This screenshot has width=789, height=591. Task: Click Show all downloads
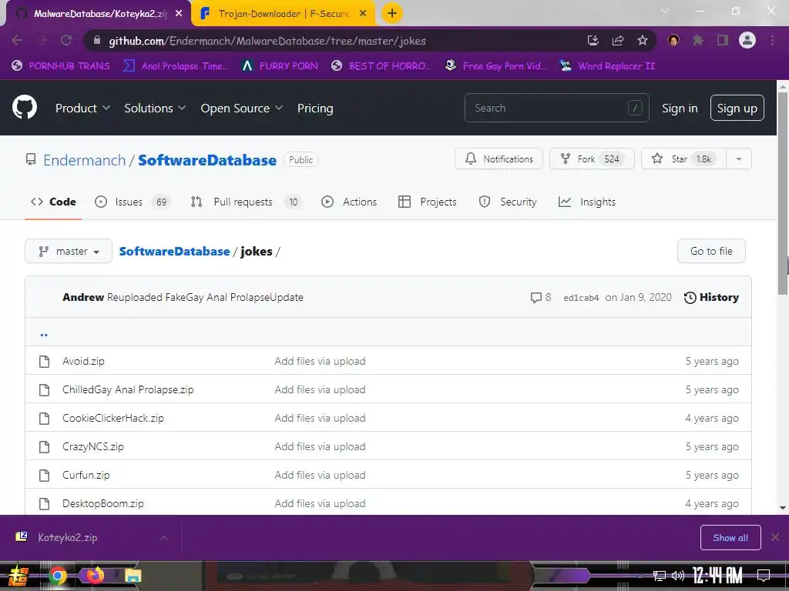pos(730,538)
